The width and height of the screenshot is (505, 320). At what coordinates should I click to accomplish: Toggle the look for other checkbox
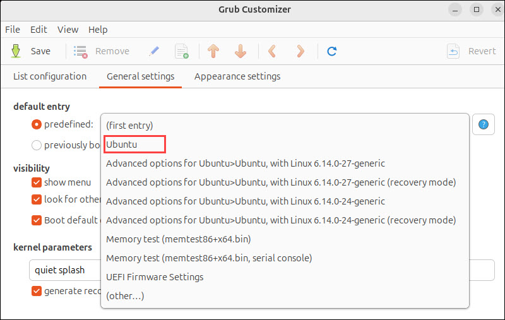click(37, 199)
